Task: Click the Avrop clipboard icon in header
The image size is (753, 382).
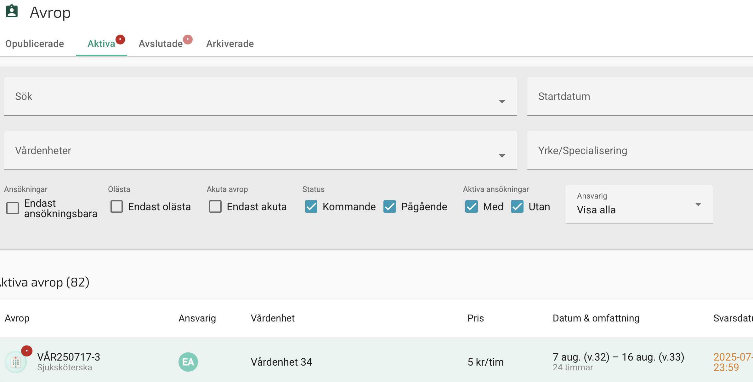Action: 12,11
